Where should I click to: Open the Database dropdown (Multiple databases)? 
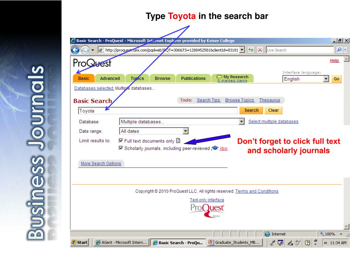tap(182, 122)
